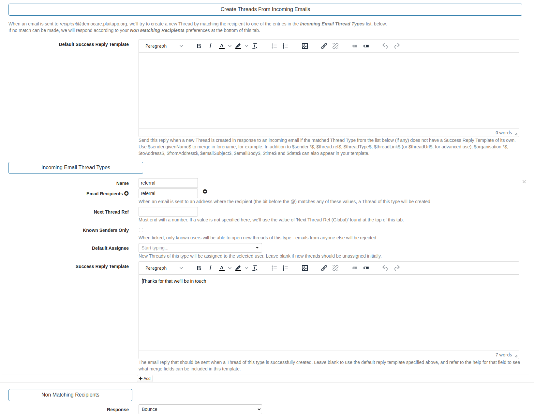
Task: Click the thread type Name field containing referral
Action: pyautogui.click(x=168, y=183)
